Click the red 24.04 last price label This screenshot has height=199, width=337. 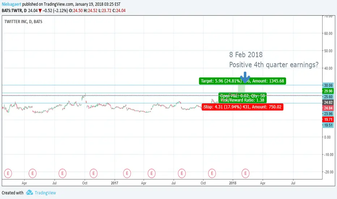tap(328, 108)
